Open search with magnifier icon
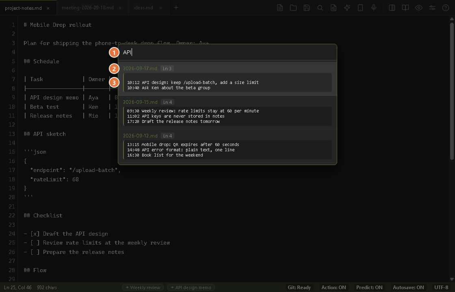The image size is (455, 292). click(320, 8)
